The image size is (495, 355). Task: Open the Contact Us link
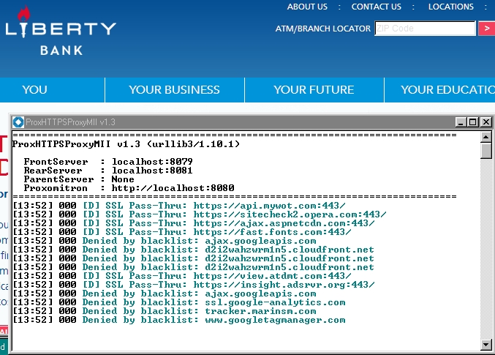(376, 7)
